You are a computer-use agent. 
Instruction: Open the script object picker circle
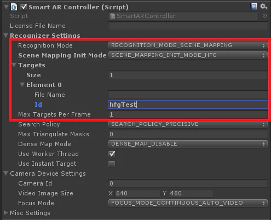pyautogui.click(x=264, y=16)
